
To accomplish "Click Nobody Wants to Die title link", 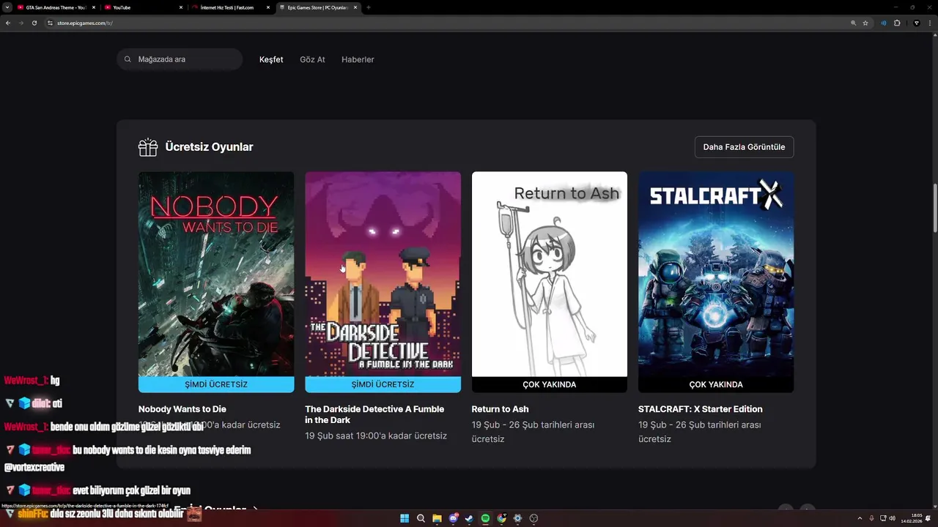I will click(x=182, y=409).
